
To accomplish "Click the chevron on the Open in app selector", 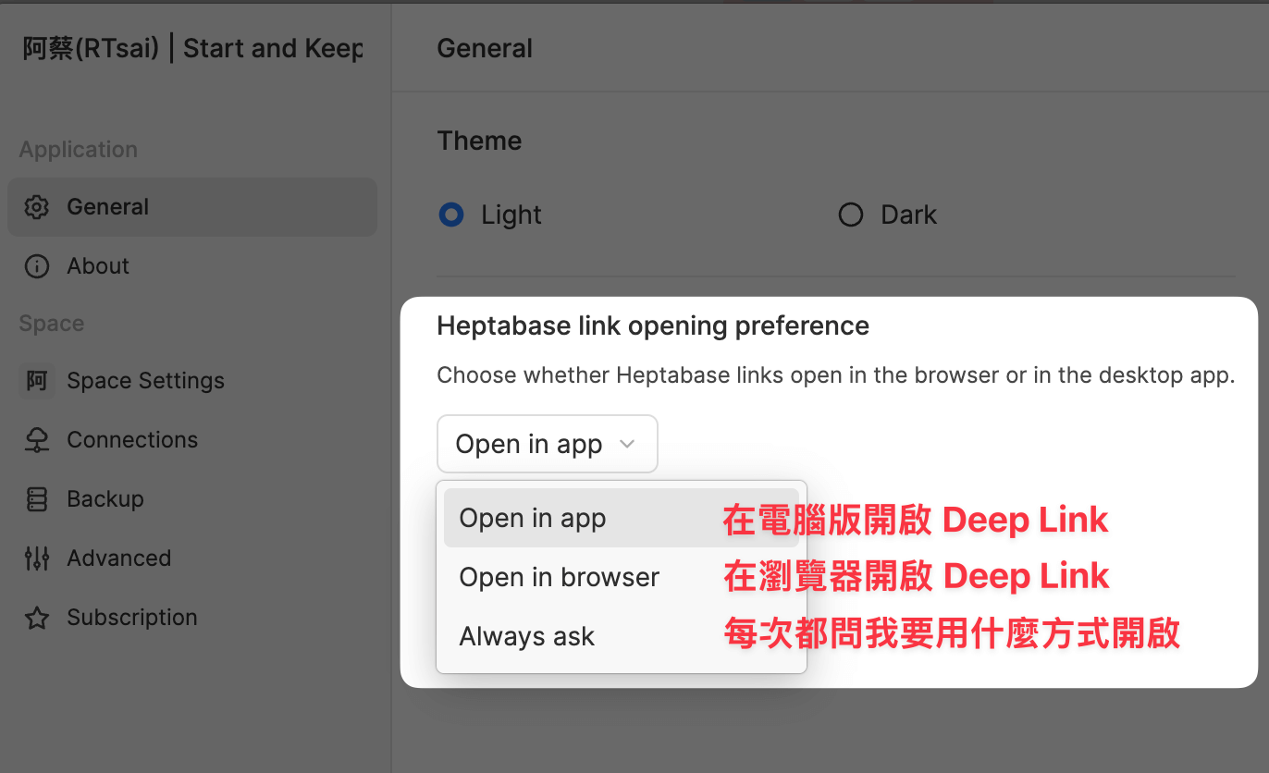I will click(627, 444).
